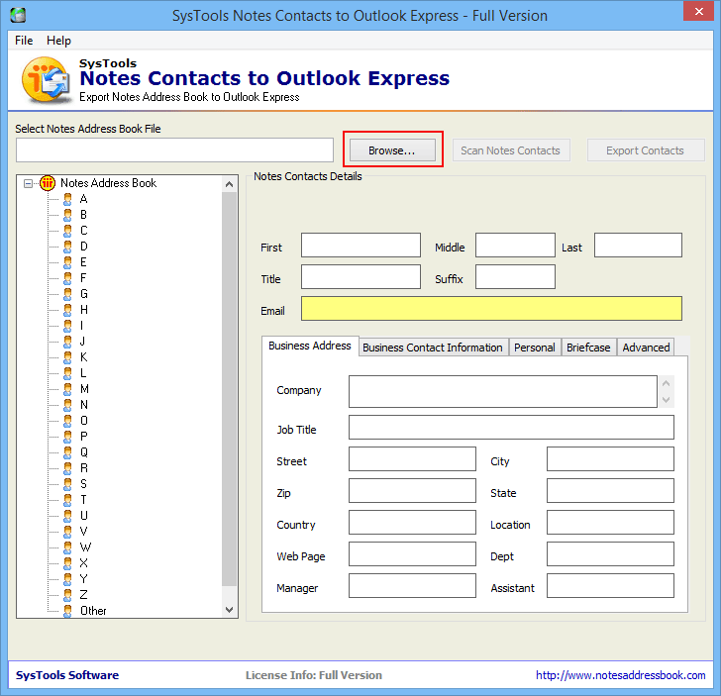Image resolution: width=721 pixels, height=696 pixels.
Task: Click the application icon in title bar
Action: pyautogui.click(x=18, y=15)
